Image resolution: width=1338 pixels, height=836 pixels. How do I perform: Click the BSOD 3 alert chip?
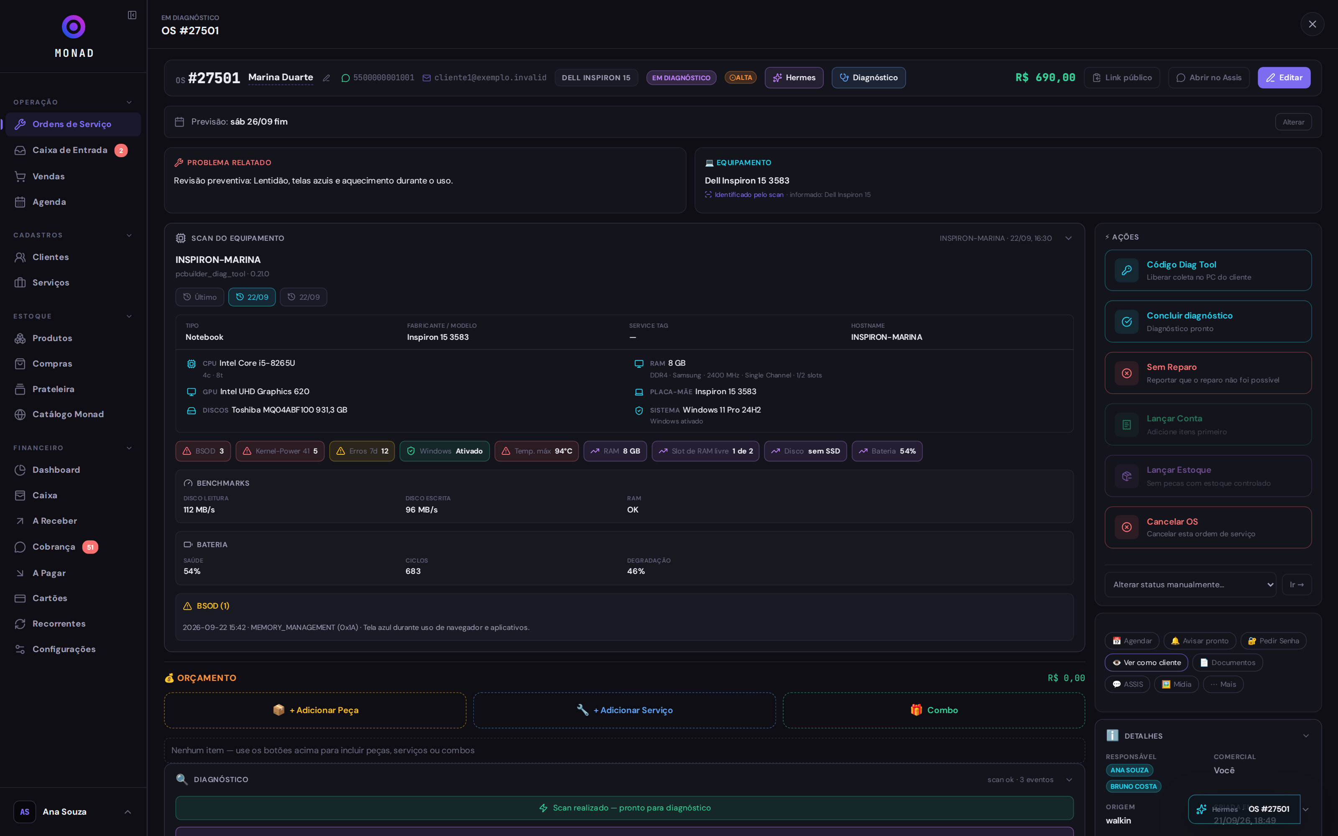203,451
